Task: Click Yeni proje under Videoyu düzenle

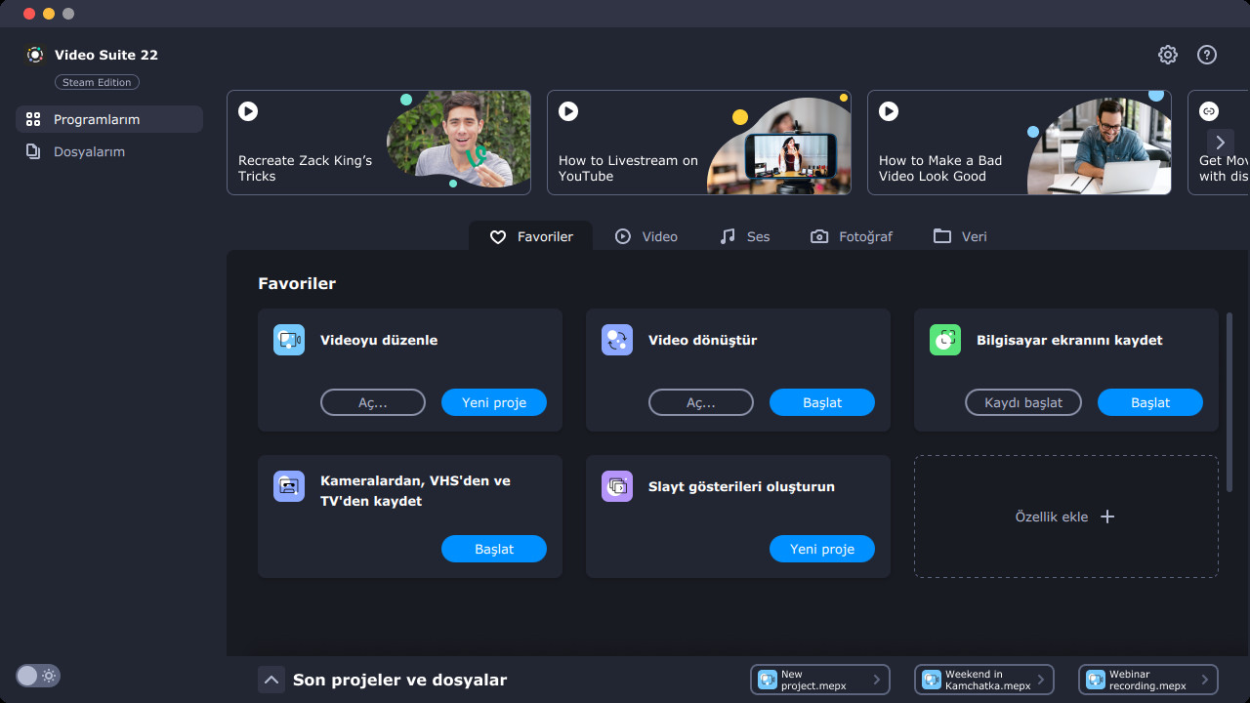Action: 493,402
